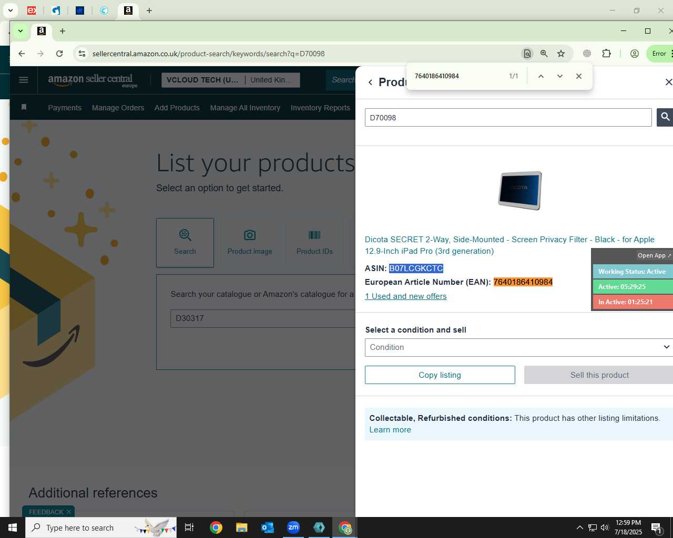
Task: Click the In Active: 01:25:21 timer bar
Action: (x=633, y=302)
